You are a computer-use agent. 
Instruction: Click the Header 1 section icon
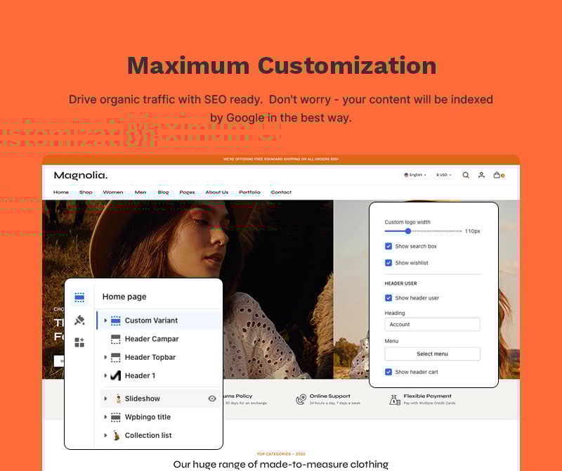[x=116, y=375]
